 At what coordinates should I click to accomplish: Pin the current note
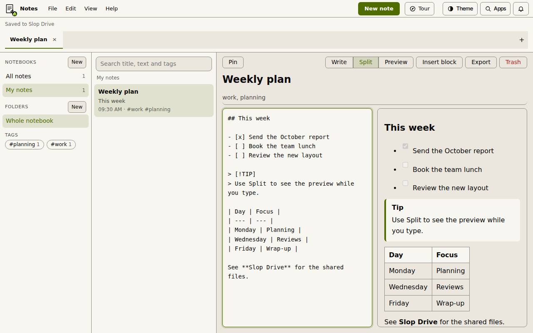(233, 62)
